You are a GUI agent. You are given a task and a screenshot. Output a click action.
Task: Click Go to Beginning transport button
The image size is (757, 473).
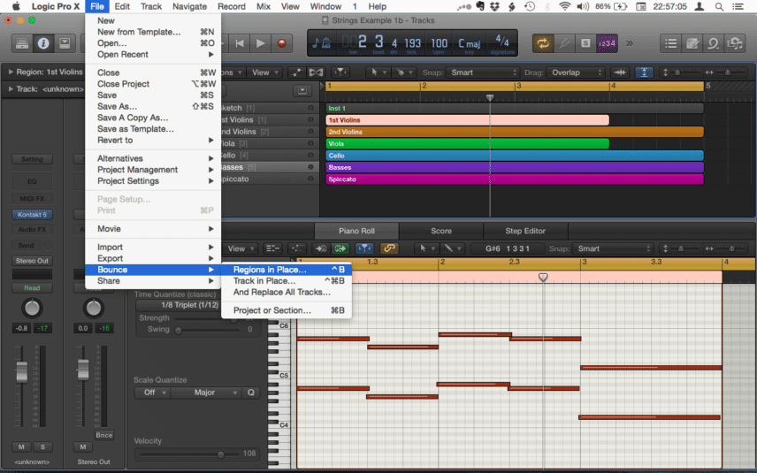pos(240,43)
